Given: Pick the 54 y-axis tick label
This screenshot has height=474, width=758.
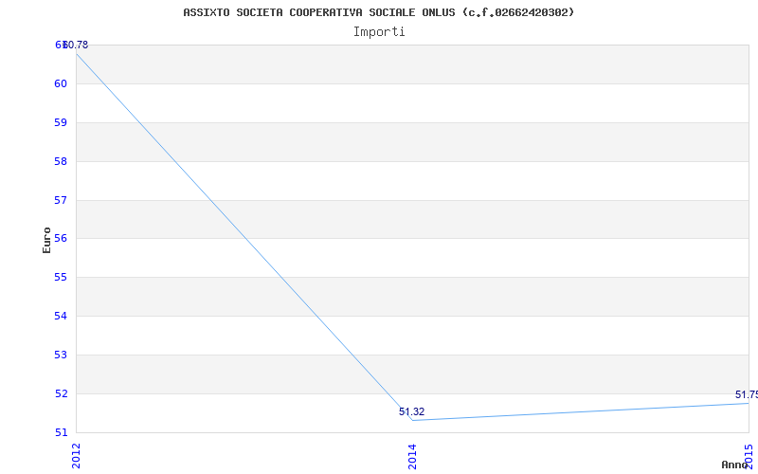Looking at the screenshot, I should click(61, 316).
